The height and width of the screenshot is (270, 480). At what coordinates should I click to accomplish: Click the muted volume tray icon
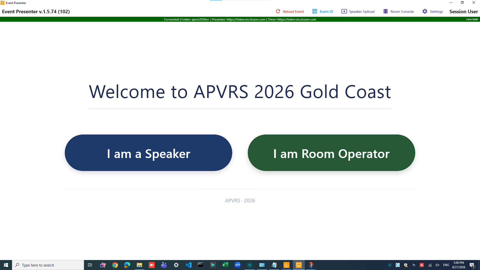click(x=437, y=265)
